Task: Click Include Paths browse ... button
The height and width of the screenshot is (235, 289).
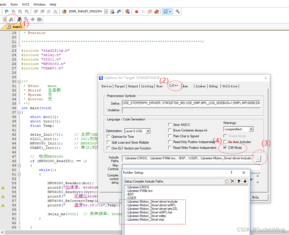Action: [258, 159]
